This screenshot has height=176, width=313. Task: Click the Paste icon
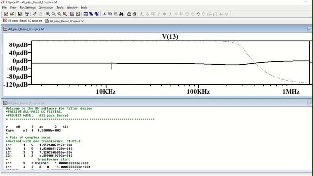tap(115, 14)
